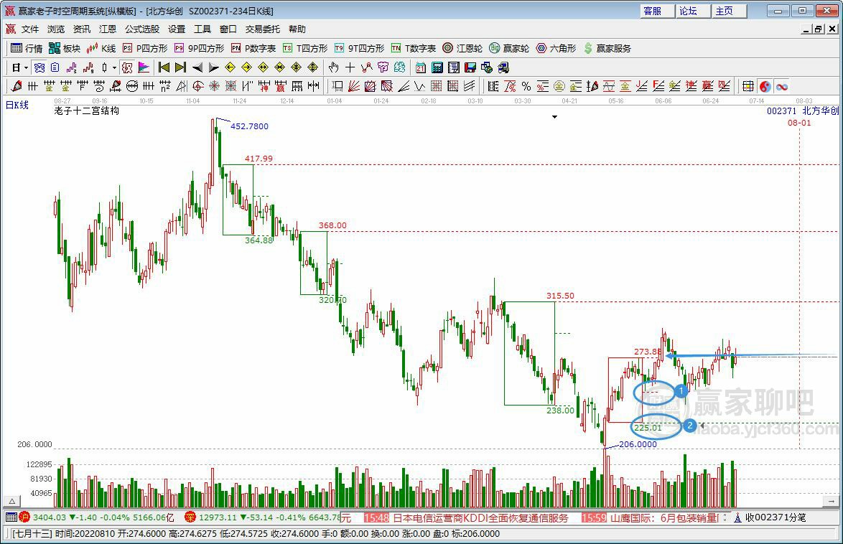Open the 窗口 menu
Screen dimensions: 843x544
(228, 29)
